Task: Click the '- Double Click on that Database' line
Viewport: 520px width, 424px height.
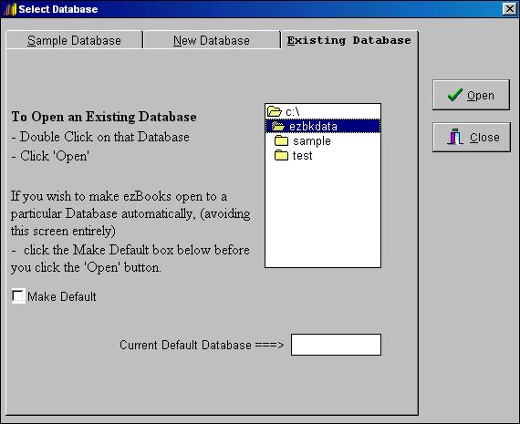Action: 100,137
